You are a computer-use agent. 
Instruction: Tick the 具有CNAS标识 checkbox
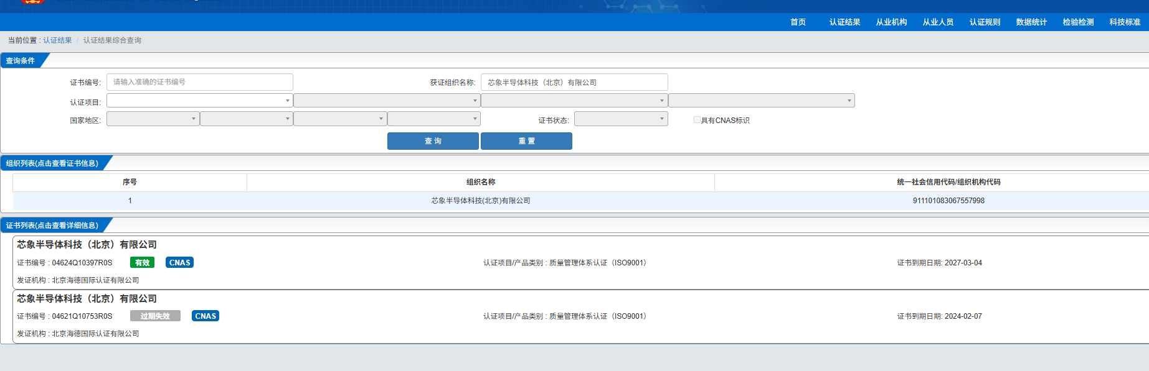[697, 120]
